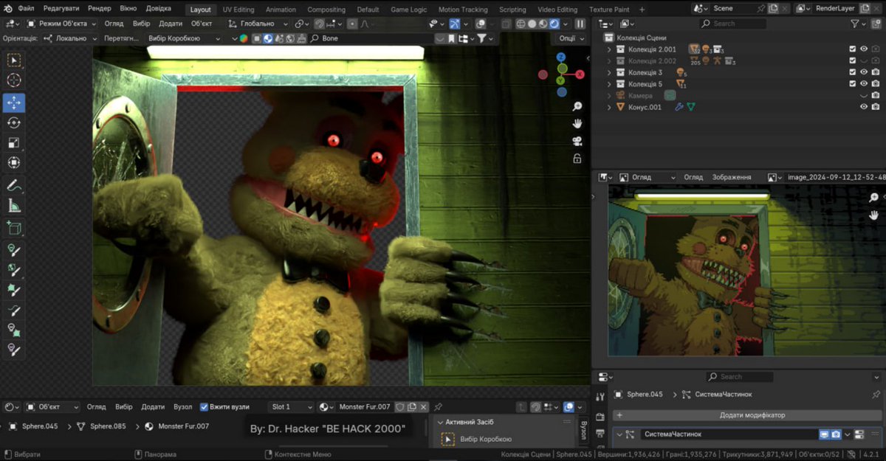Add a new workspace with plus button
The height and width of the screenshot is (461, 886).
[x=642, y=10]
